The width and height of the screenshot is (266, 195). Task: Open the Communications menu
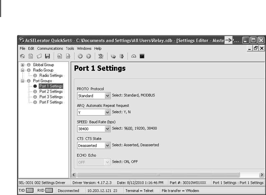coord(50,48)
